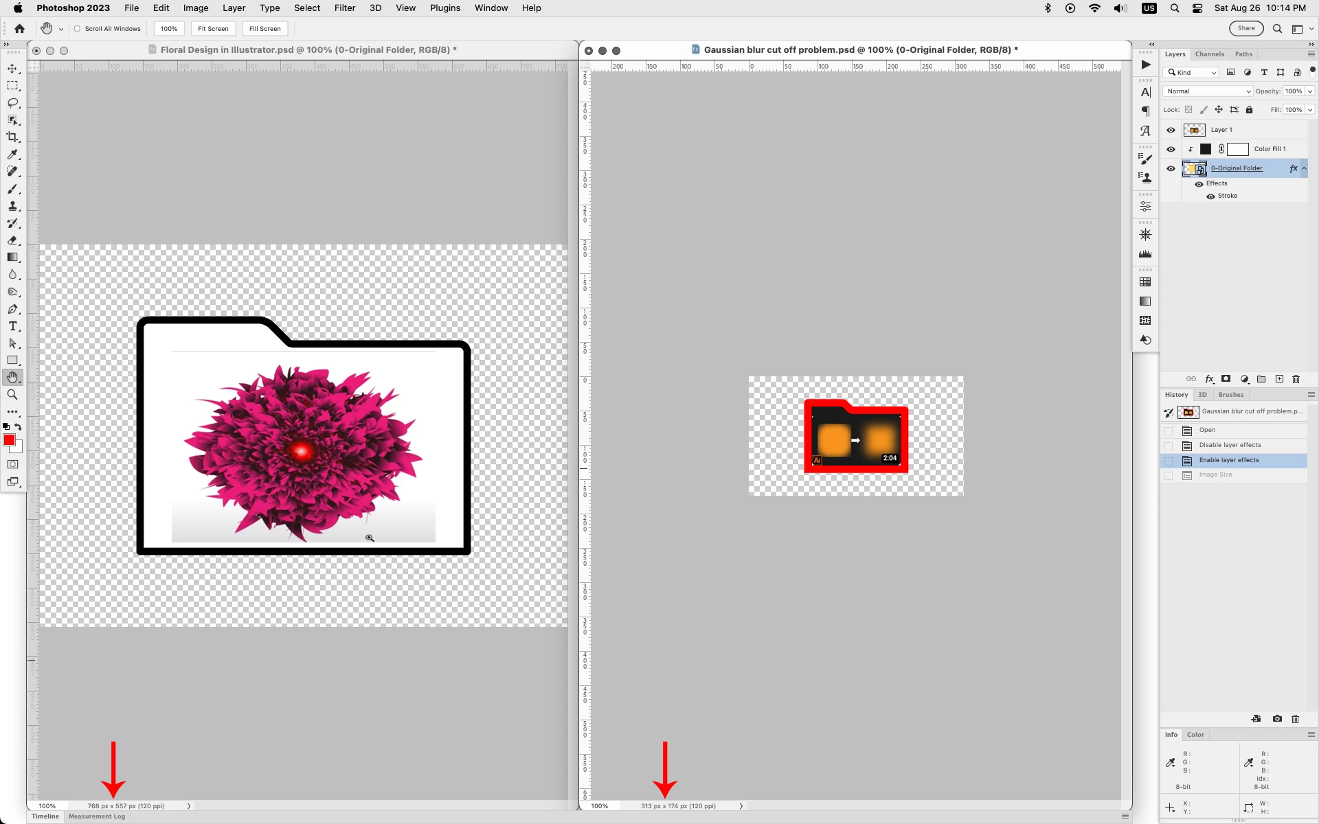Open the blend mode Normal dropdown
Image resolution: width=1319 pixels, height=824 pixels.
(x=1208, y=91)
